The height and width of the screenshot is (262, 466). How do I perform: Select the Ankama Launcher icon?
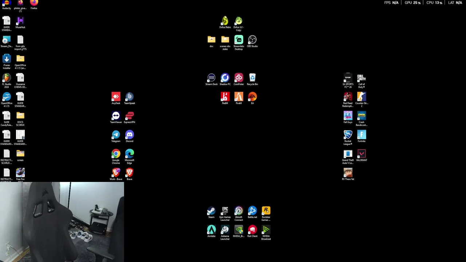point(225,233)
